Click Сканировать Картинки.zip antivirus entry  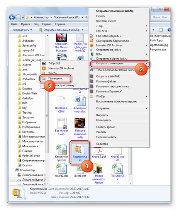pos(112,41)
